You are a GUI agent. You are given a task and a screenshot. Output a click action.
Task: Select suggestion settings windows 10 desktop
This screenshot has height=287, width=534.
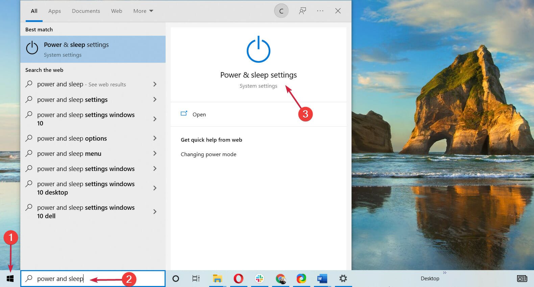(x=93, y=188)
